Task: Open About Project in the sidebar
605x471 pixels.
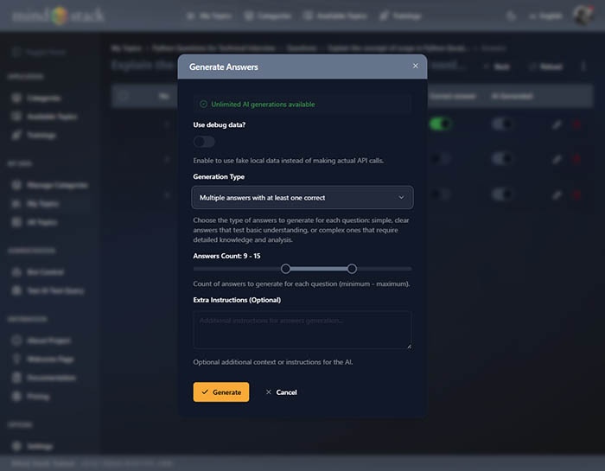Action: click(41, 341)
